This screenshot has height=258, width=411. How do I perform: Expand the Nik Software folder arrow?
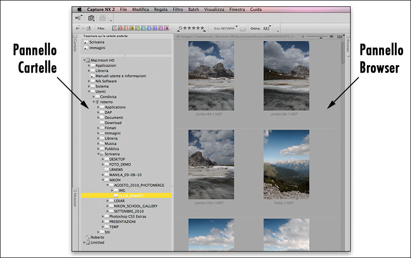(89, 81)
